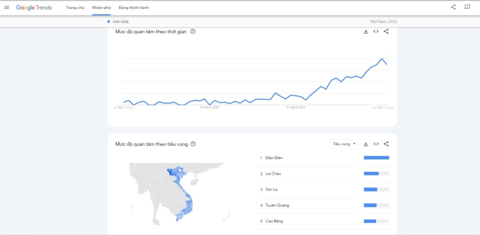Click the share icon in top header
The image size is (480, 235).
[x=453, y=7]
